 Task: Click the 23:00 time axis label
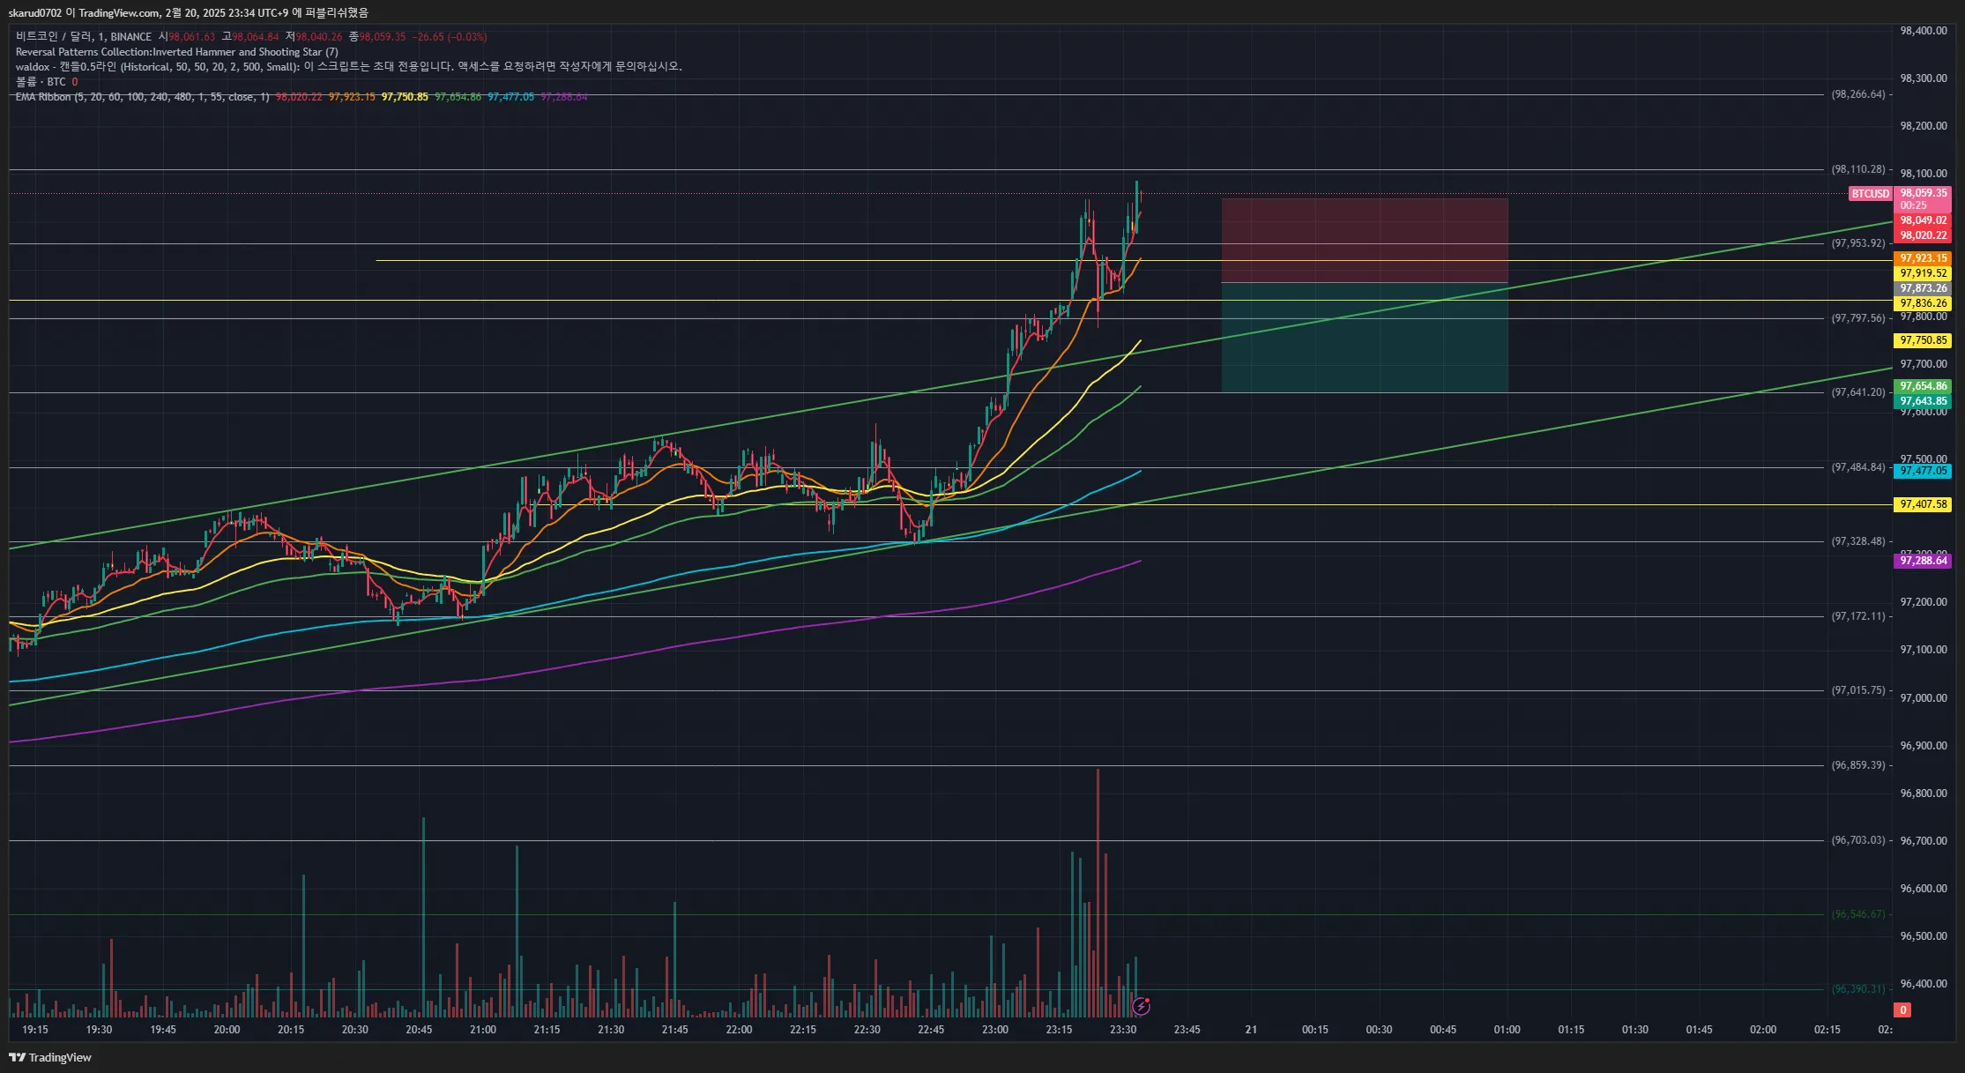click(x=995, y=1030)
